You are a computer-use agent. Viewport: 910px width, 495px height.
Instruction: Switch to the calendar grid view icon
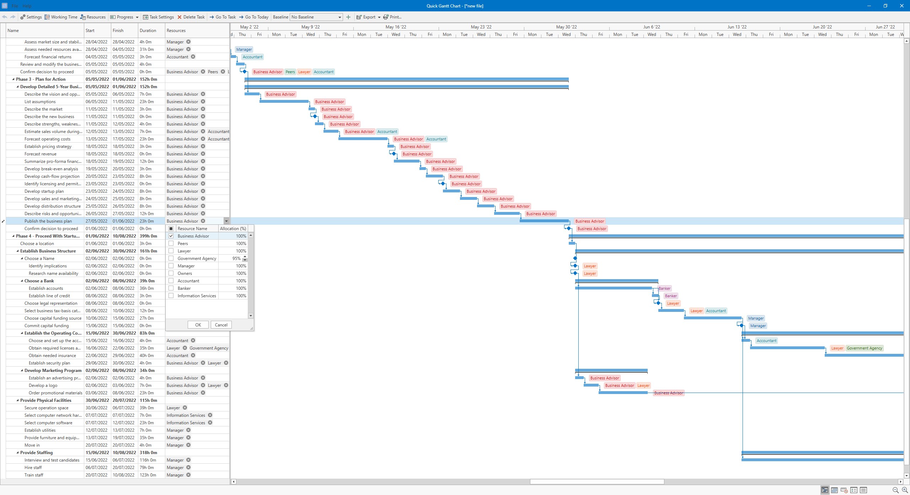click(834, 490)
